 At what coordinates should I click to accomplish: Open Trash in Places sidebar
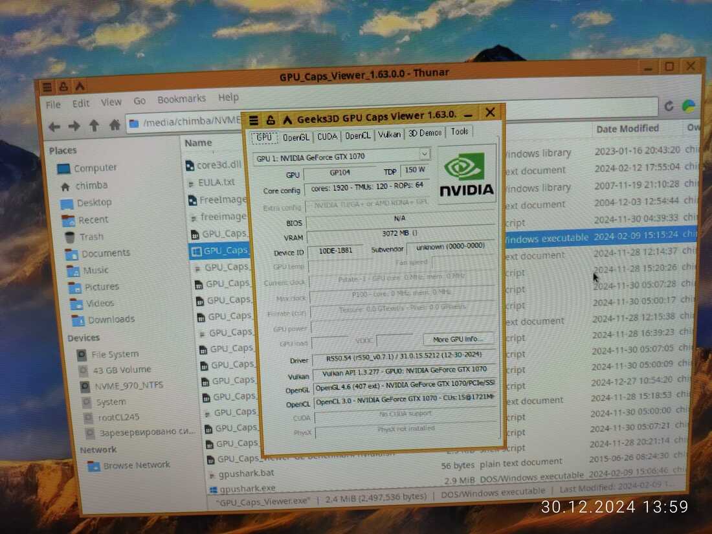pyautogui.click(x=84, y=236)
